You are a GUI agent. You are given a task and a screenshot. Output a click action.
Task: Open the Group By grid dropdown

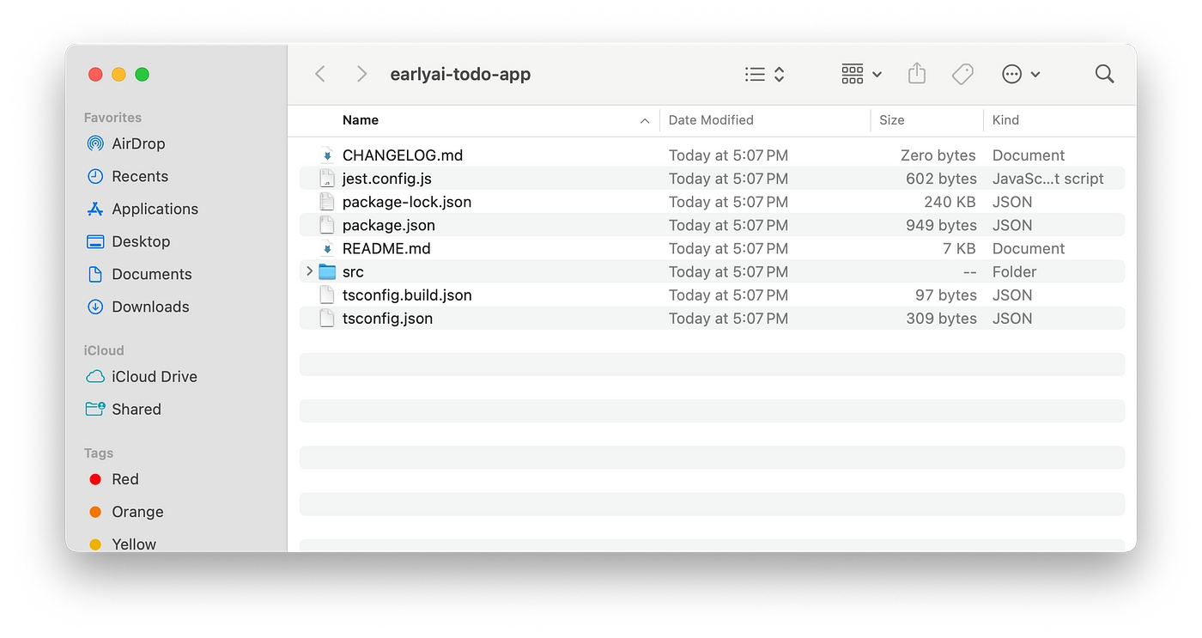pyautogui.click(x=861, y=75)
